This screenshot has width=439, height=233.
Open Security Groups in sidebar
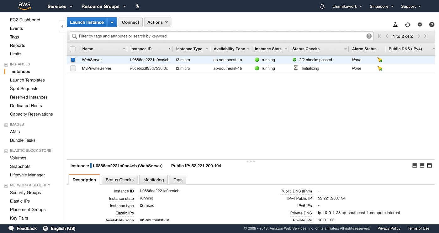point(25,193)
